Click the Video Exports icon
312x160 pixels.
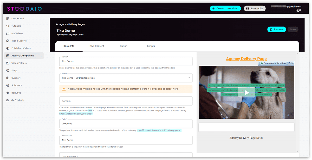(8, 41)
